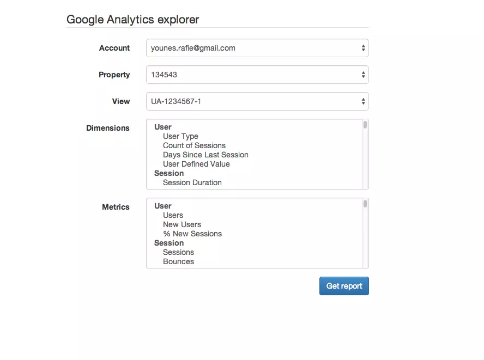
Task: Select Users metric
Action: [x=173, y=215]
